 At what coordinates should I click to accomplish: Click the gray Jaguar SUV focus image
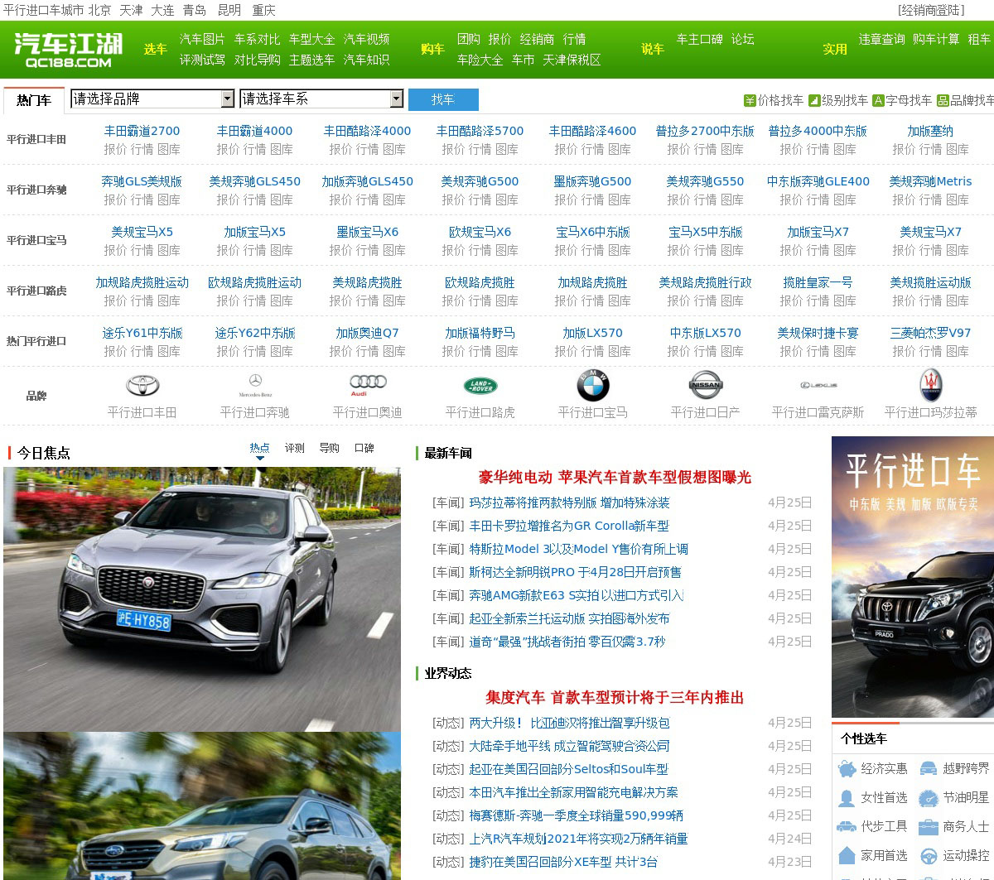click(x=202, y=599)
